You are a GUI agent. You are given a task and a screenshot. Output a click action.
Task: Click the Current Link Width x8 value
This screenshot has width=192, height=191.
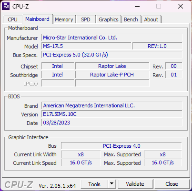click(81, 154)
